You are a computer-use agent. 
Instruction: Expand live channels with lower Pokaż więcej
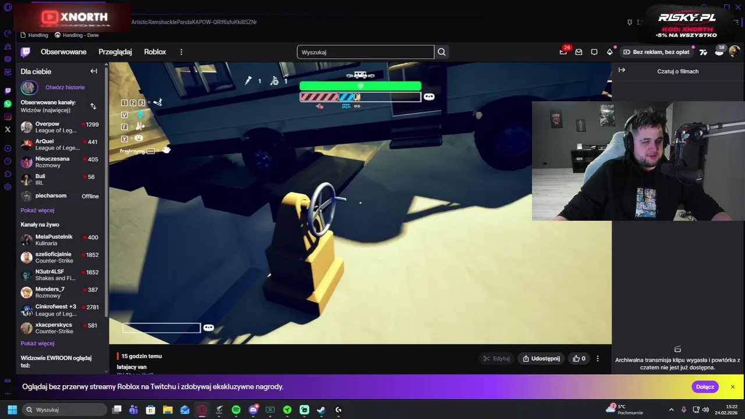click(37, 343)
